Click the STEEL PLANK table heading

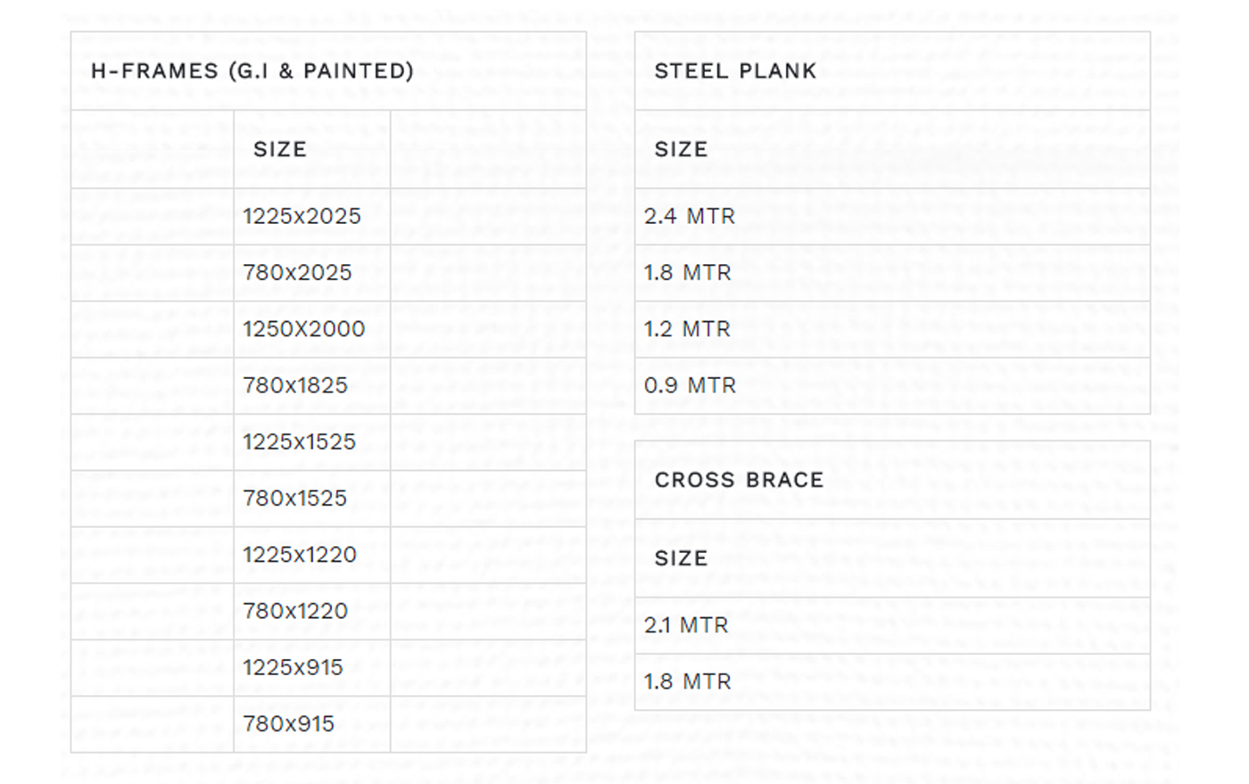(x=735, y=71)
